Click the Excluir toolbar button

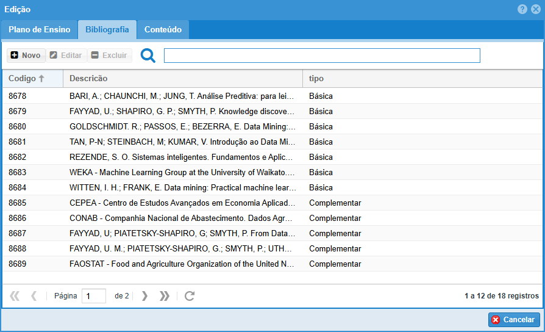109,56
